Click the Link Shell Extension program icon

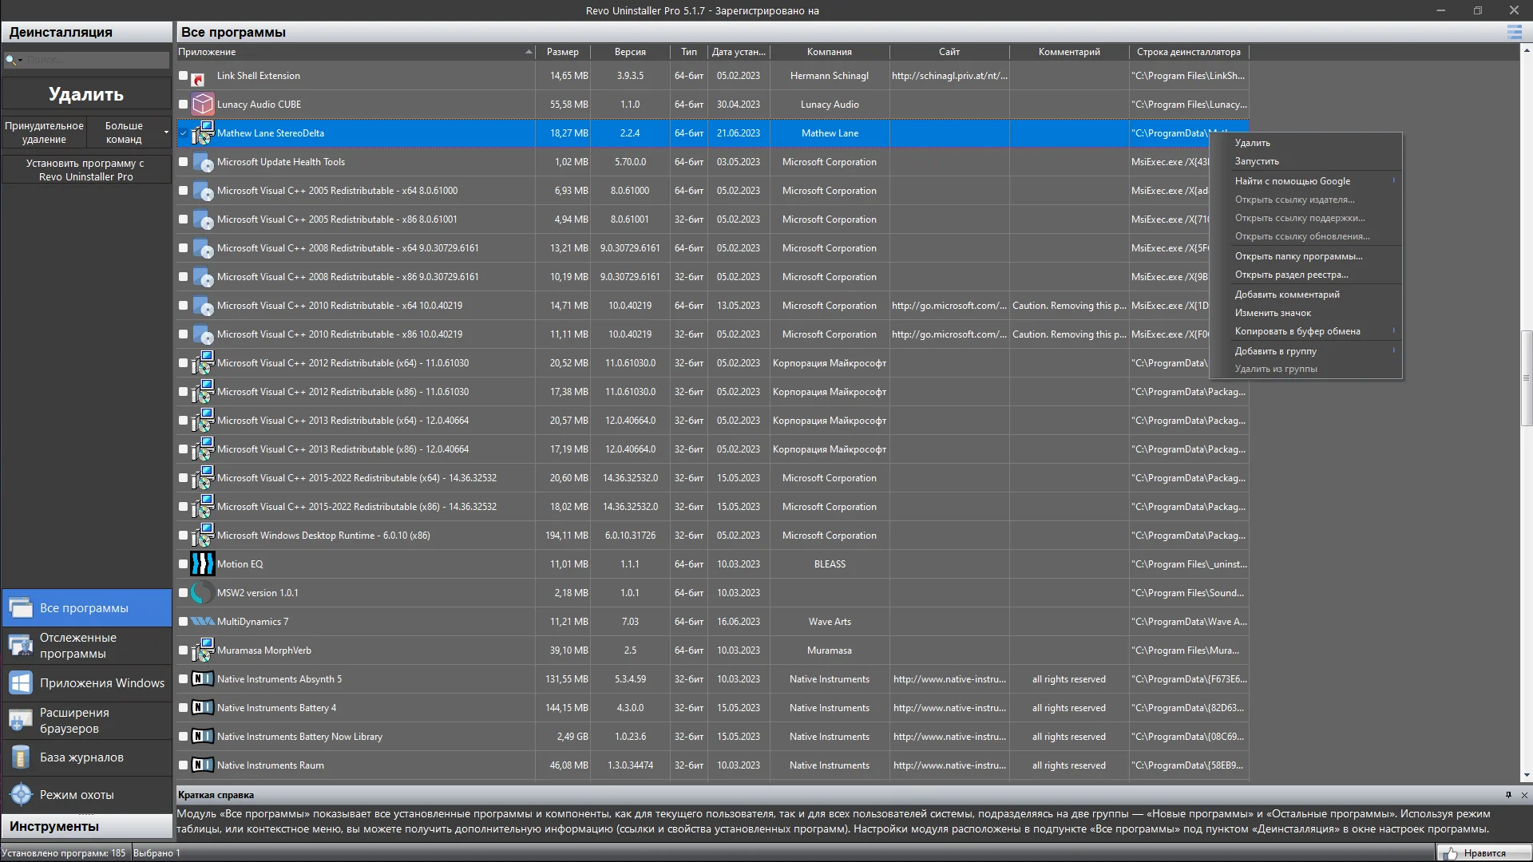click(199, 79)
